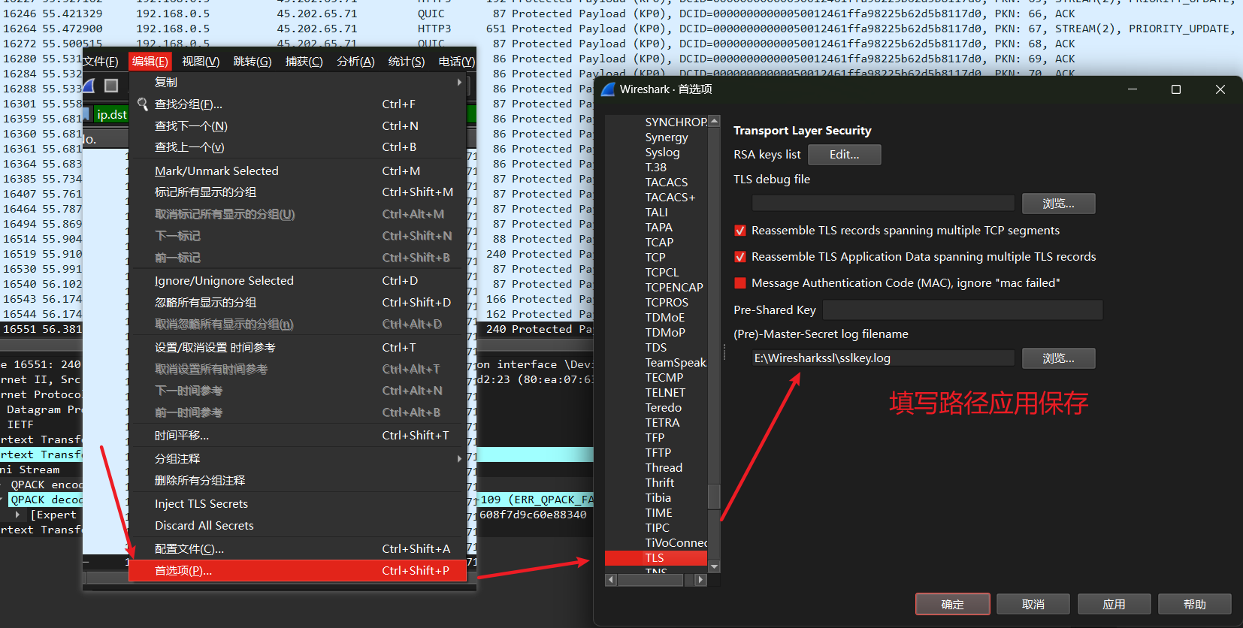Expand the 复制 submenu
Viewport: 1243px width, 628px height.
tap(459, 82)
